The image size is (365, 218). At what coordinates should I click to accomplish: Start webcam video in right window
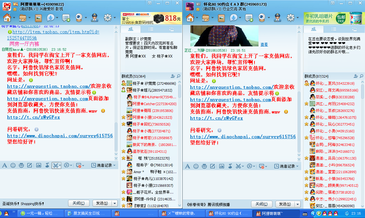[x=262, y=18]
